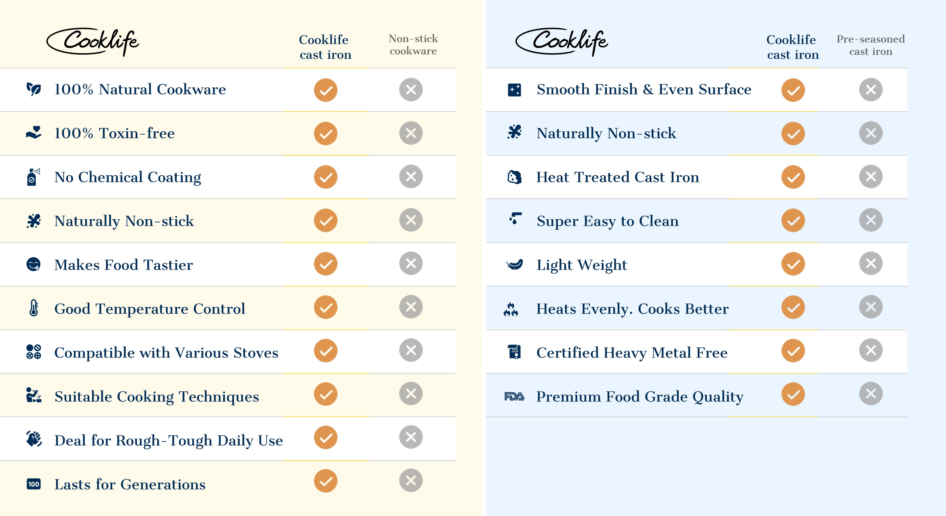The width and height of the screenshot is (946, 516).
Task: Click the Cooklife logo in the blue panel
Action: (562, 42)
